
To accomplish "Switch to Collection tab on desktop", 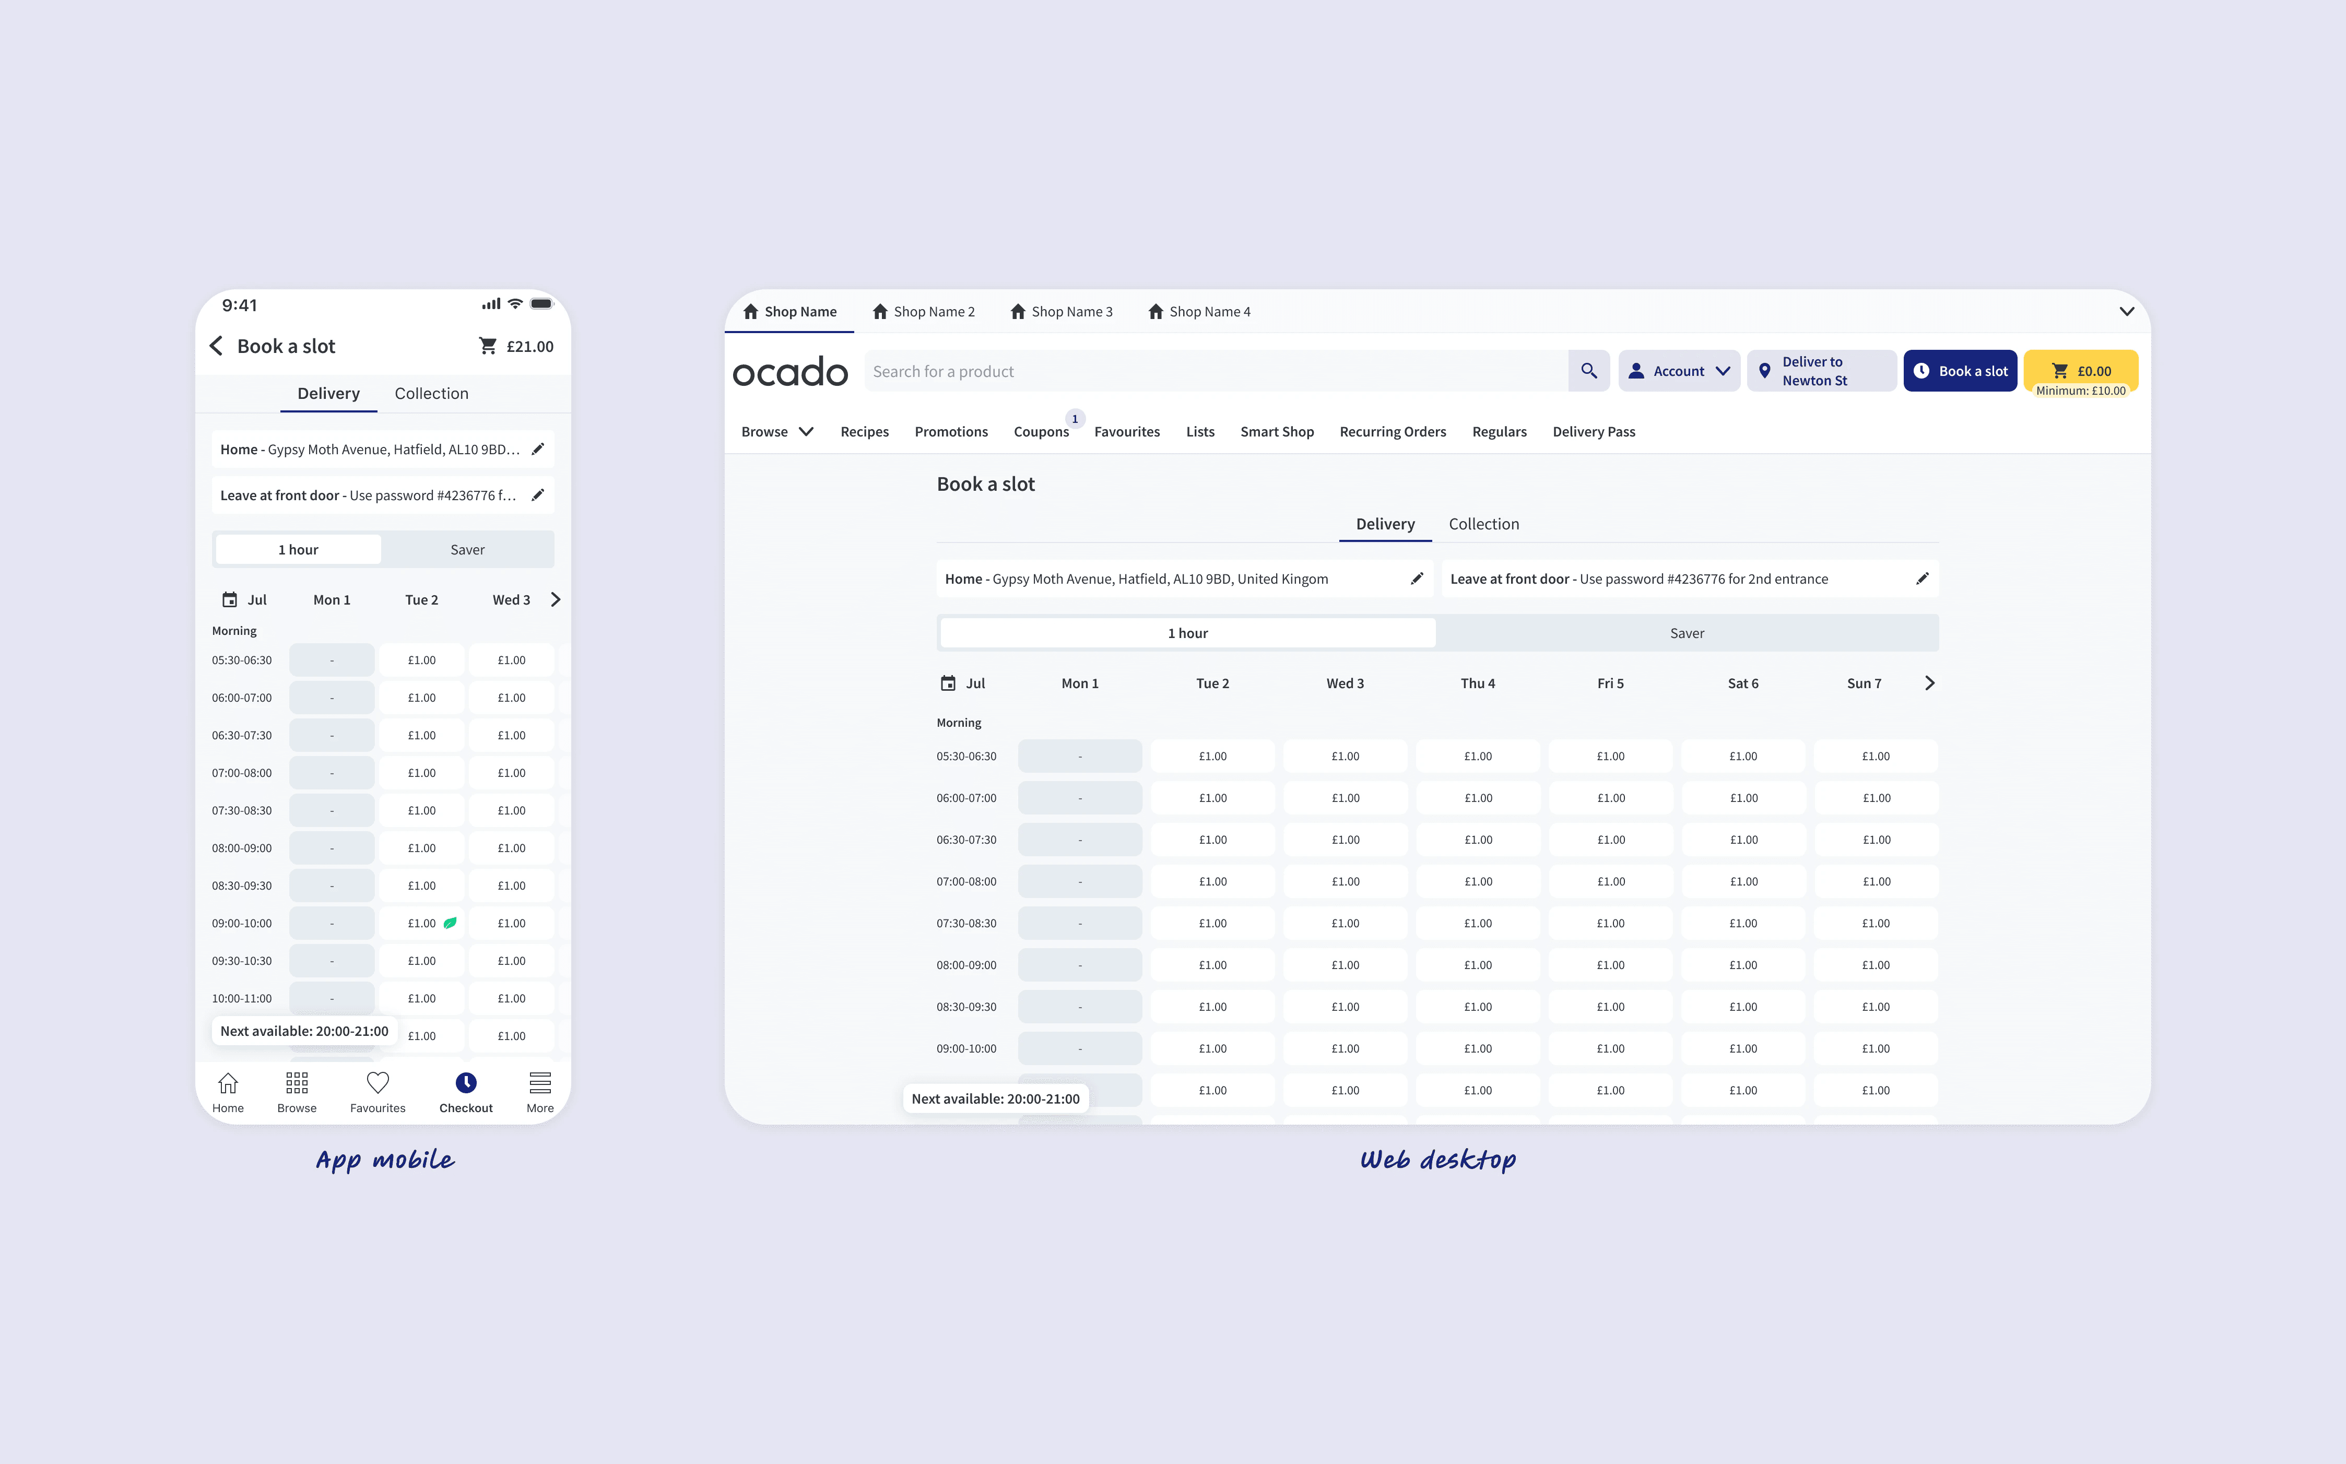I will coord(1483,524).
